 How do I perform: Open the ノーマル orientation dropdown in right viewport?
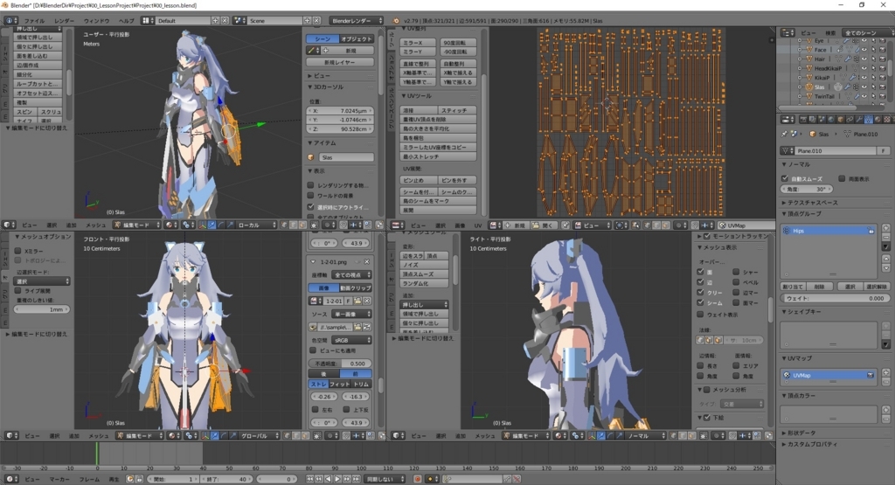click(646, 436)
